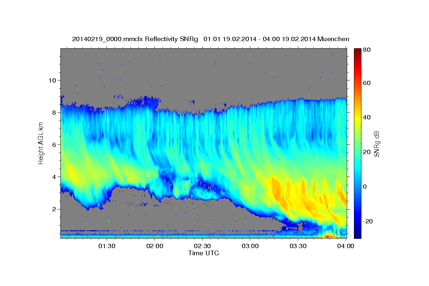429x286 pixels.
Task: Click the 'SNRg dB' colorbar label
Action: coord(376,144)
